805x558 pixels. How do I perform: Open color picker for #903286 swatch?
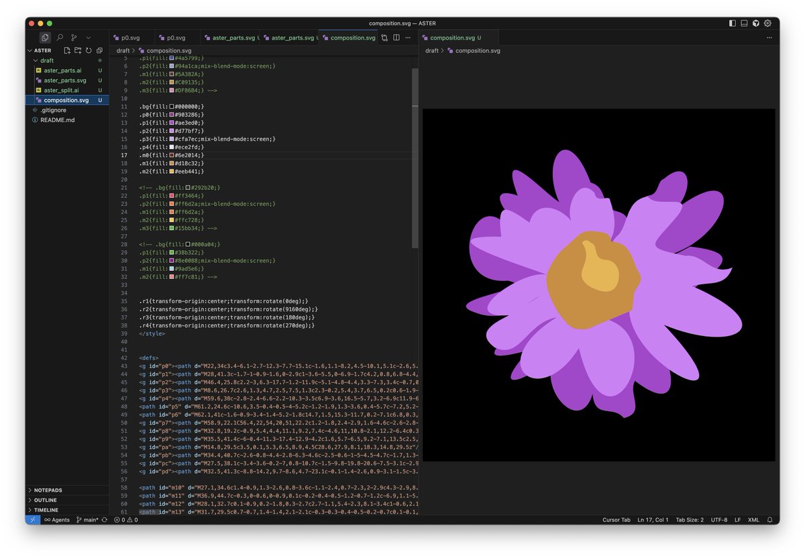click(172, 115)
